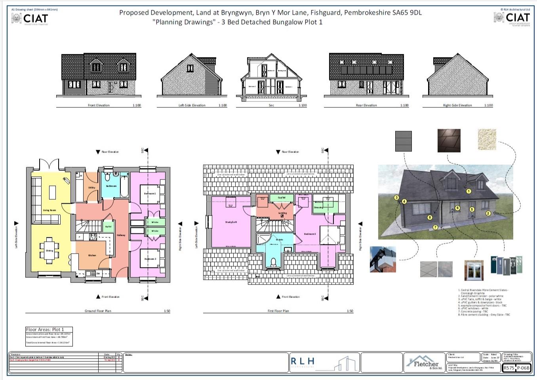Select numbered marker 1 on the 3D render
Screen dimensions: 537x380
[468, 191]
